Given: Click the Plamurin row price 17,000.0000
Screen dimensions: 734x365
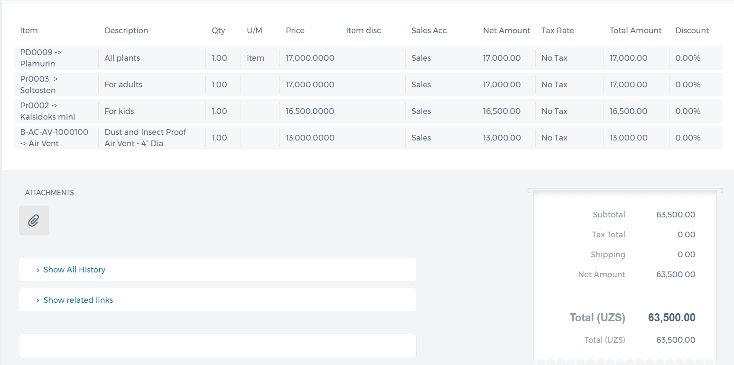Looking at the screenshot, I should [x=310, y=58].
